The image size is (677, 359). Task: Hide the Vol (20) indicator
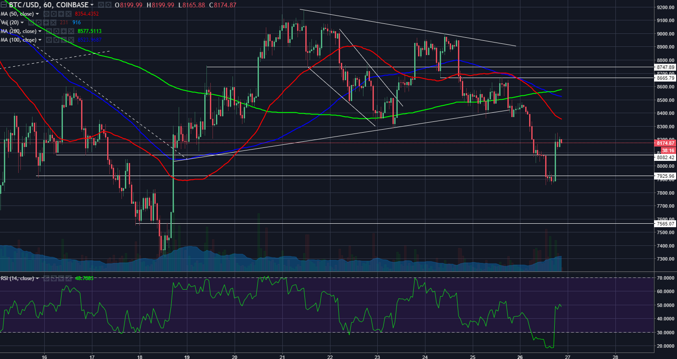(31, 23)
